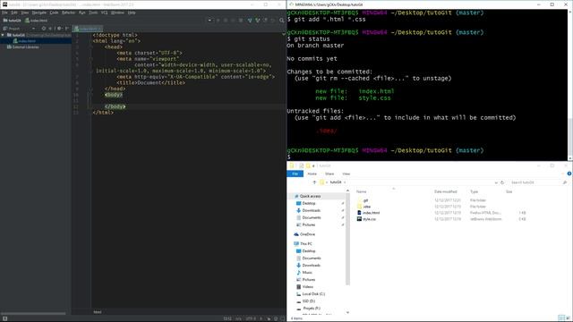Open the Navigate menu in WebStorm
Viewport: 573px width, 322px height.
[39, 13]
